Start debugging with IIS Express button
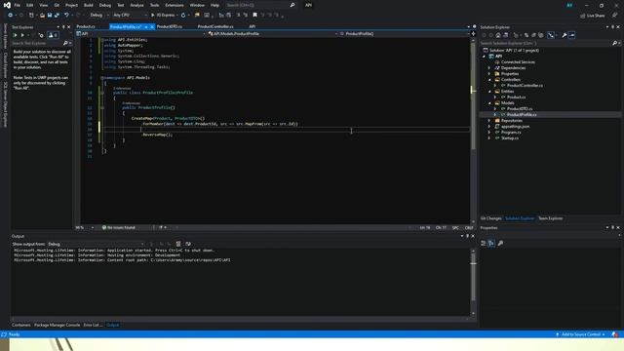624x351 pixels. point(164,16)
